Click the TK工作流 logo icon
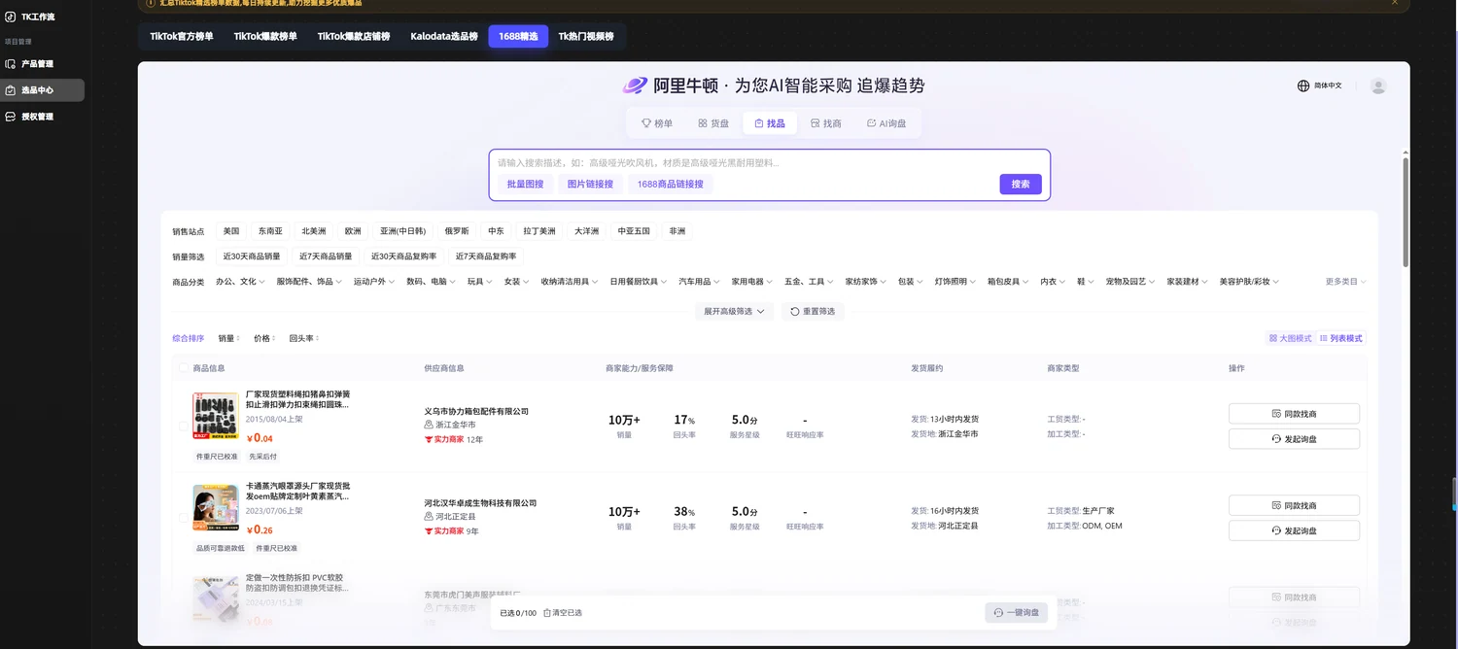 tap(10, 17)
